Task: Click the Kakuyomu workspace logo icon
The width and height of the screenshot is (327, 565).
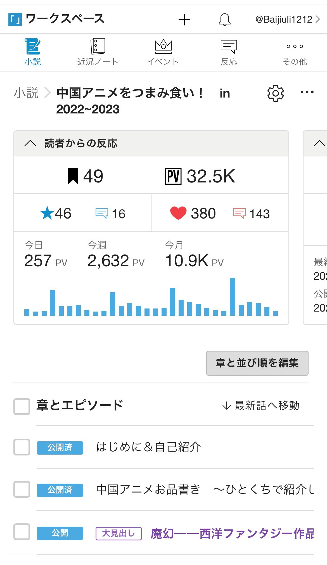Action: point(15,20)
